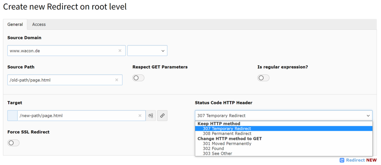Choose 303 See Other status code
This screenshot has width=381, height=165.
(218, 154)
